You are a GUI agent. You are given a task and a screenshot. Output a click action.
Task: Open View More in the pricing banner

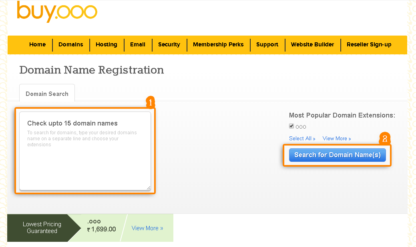(x=147, y=228)
